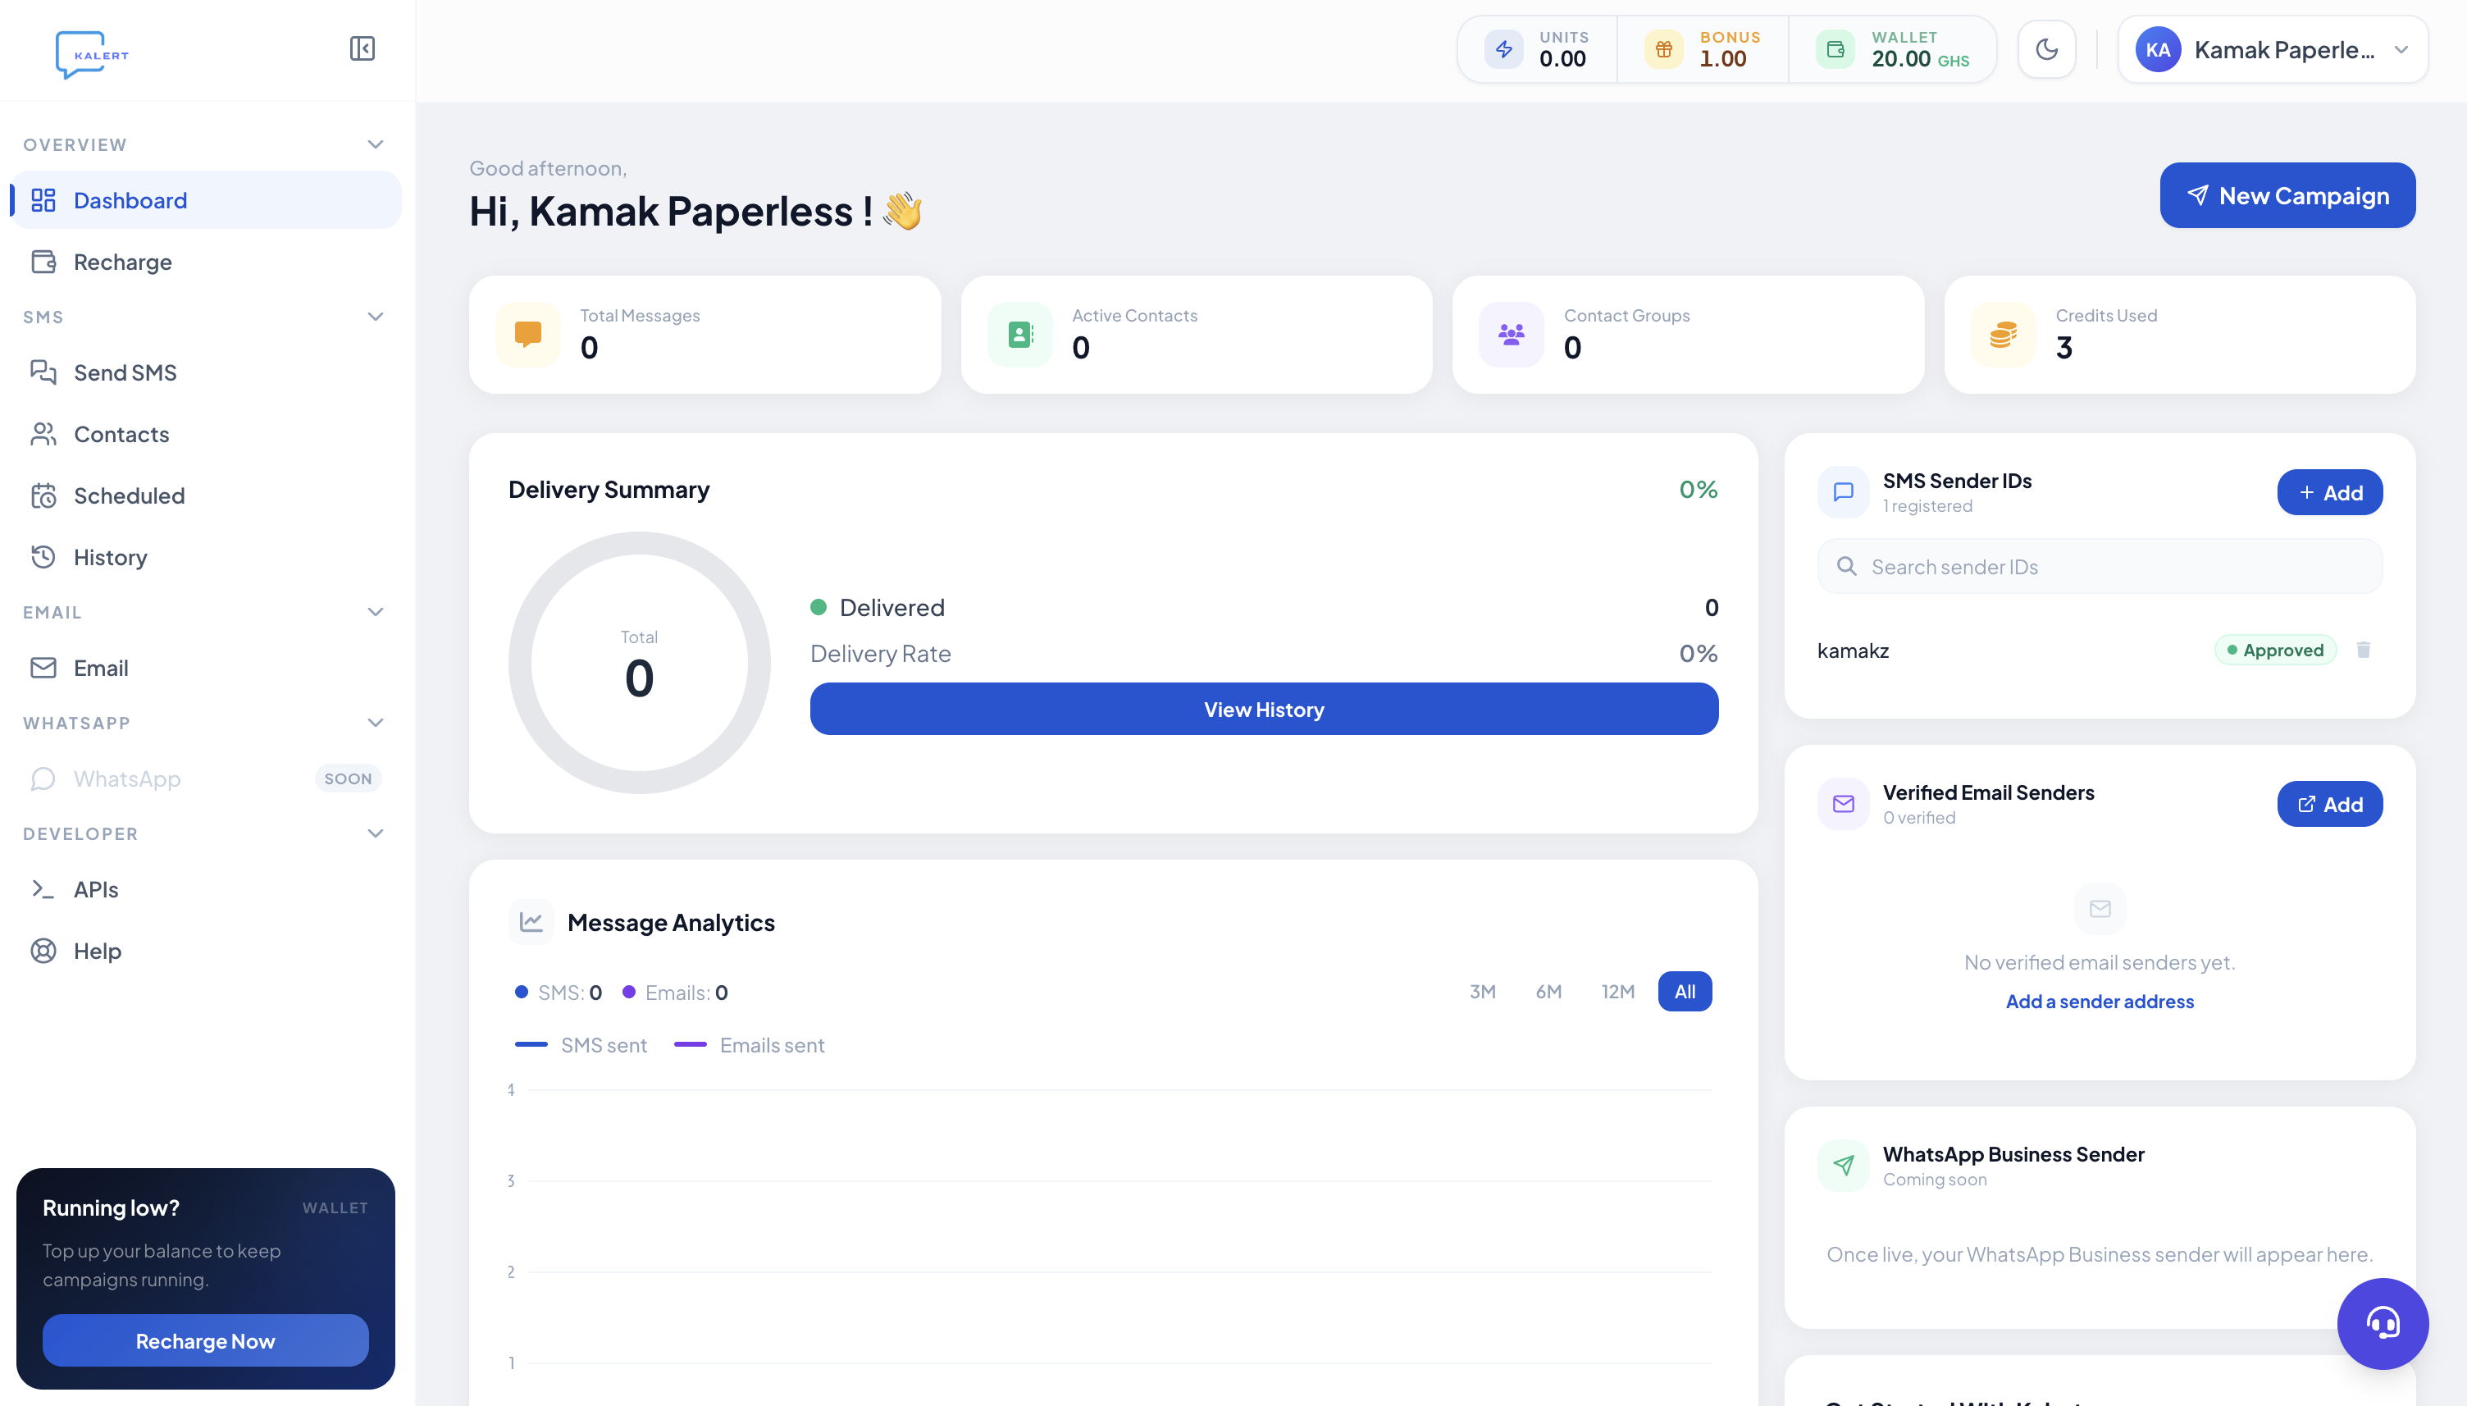Select the 3M analytics range

[x=1483, y=992]
